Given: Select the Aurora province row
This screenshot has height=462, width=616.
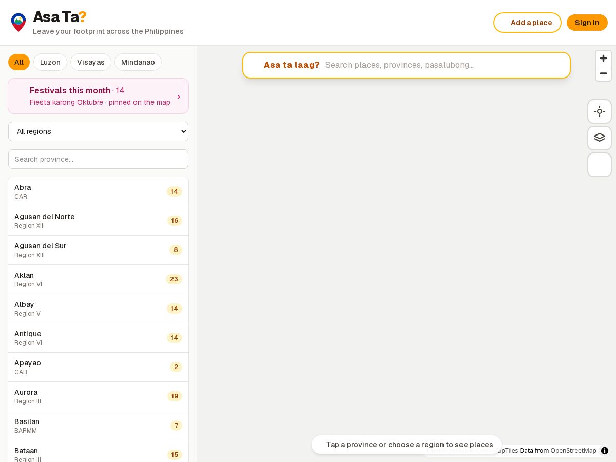Looking at the screenshot, I should tap(98, 396).
